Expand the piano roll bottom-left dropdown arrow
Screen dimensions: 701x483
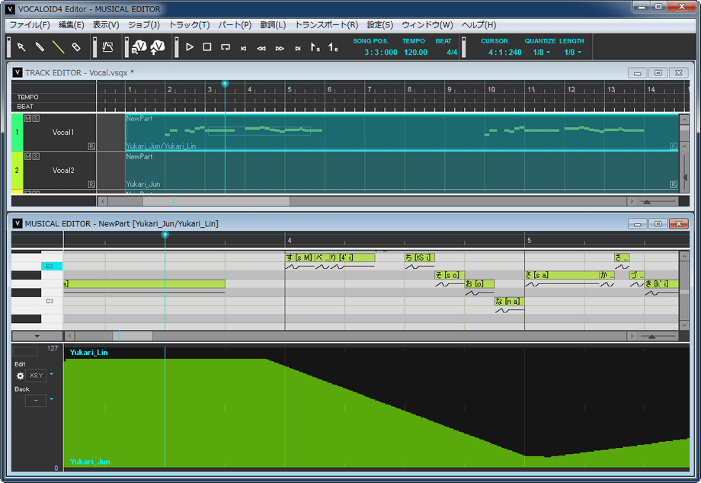pyautogui.click(x=37, y=336)
